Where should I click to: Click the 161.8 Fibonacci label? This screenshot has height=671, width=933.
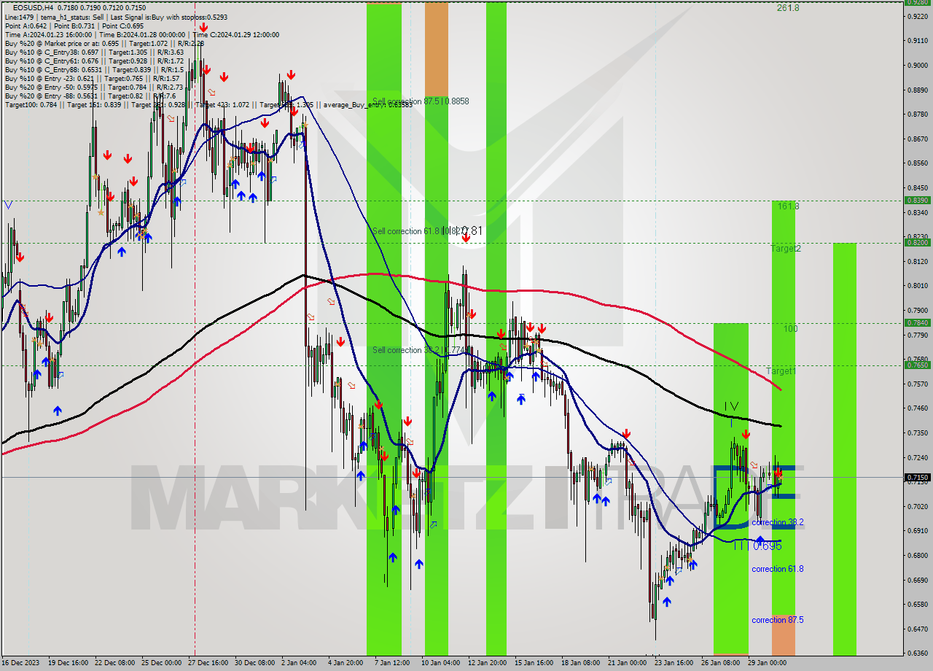point(788,206)
